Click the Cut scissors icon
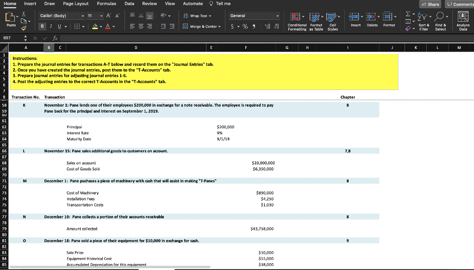This screenshot has height=270, width=474. click(x=24, y=14)
